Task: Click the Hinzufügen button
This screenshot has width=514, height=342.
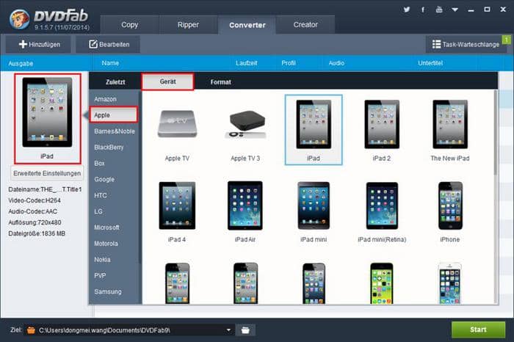Action: pos(38,44)
